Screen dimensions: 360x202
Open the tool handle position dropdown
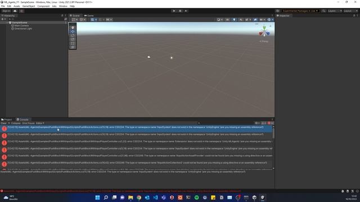(x=74, y=20)
